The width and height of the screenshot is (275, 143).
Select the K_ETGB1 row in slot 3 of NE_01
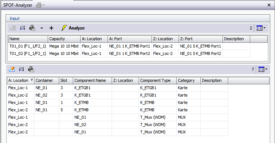coord(117,88)
